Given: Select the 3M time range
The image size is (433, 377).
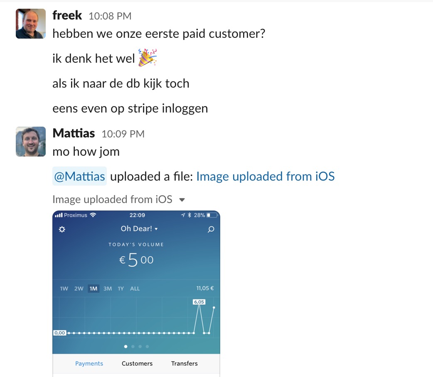Looking at the screenshot, I should point(108,289).
